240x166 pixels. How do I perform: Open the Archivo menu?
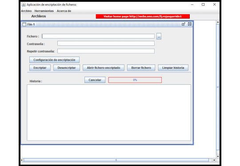[x=26, y=11]
